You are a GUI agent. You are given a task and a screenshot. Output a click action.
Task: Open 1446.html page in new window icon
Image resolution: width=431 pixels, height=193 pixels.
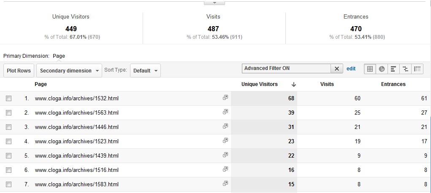[x=225, y=126]
